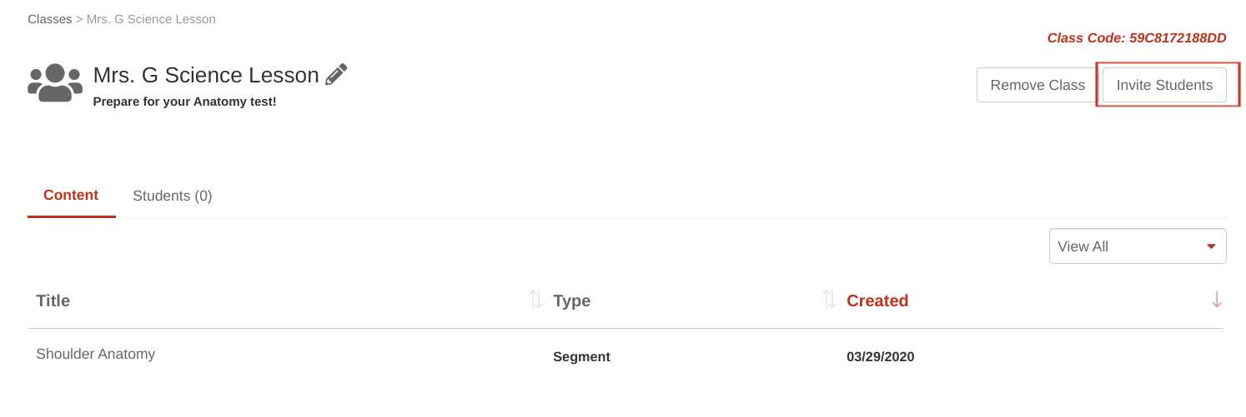Click the 03/29/2020 created date cell
This screenshot has height=417, width=1246.
tap(880, 356)
